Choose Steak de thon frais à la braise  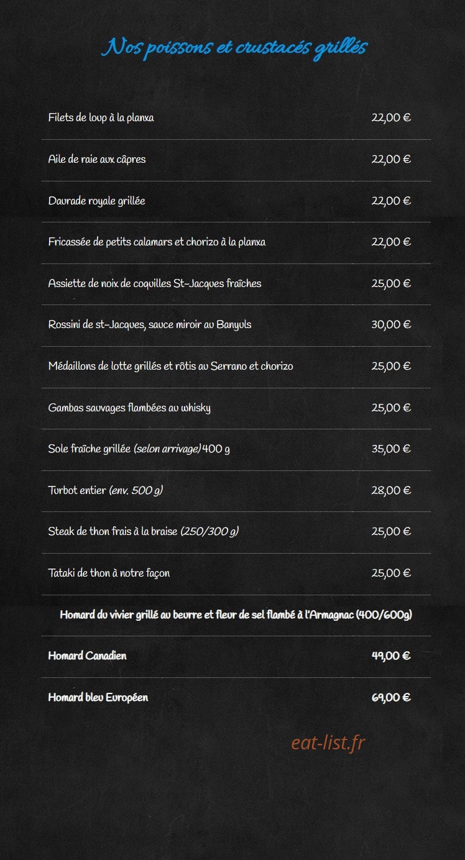pos(144,531)
